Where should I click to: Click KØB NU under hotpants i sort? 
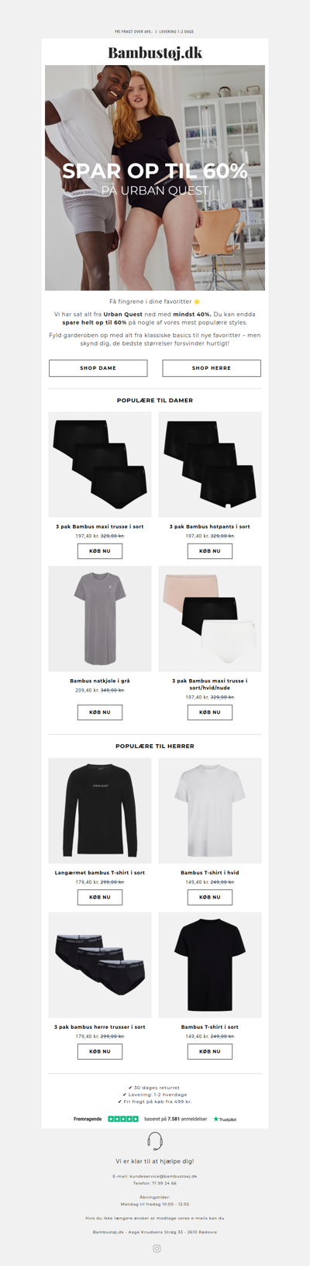210,550
